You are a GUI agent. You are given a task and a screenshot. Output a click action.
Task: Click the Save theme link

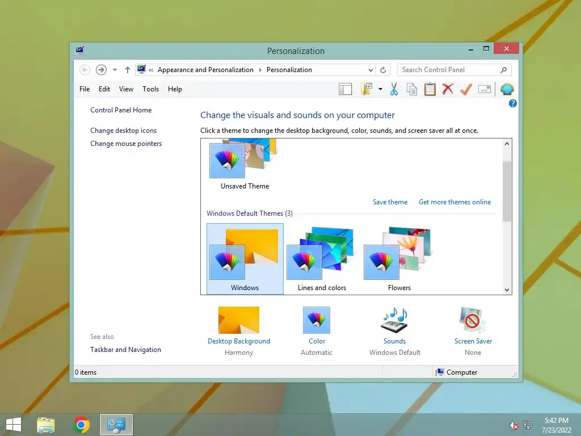tap(390, 202)
